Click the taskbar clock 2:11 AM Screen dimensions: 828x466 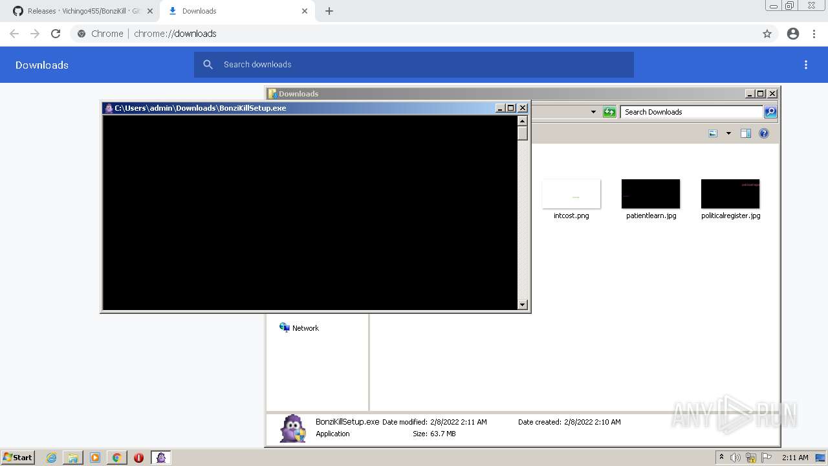795,458
